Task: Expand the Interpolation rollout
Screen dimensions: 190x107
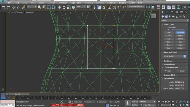Action: (169, 64)
